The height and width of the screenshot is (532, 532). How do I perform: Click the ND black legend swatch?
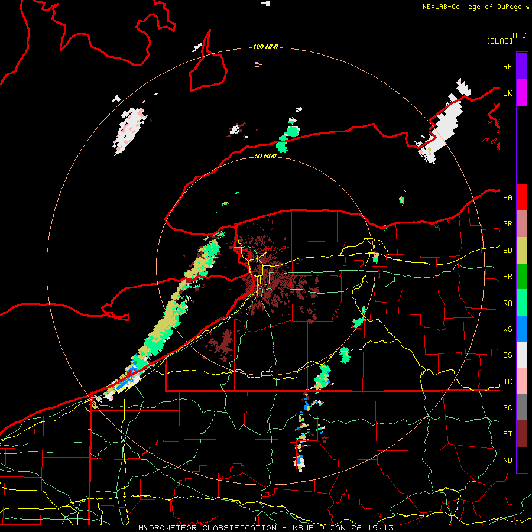522,460
